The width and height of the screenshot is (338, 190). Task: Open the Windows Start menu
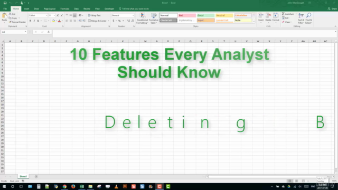coord(4,186)
